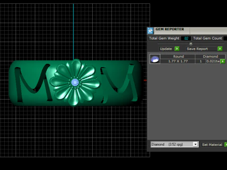Click the Total Gem Count label

tap(208, 38)
